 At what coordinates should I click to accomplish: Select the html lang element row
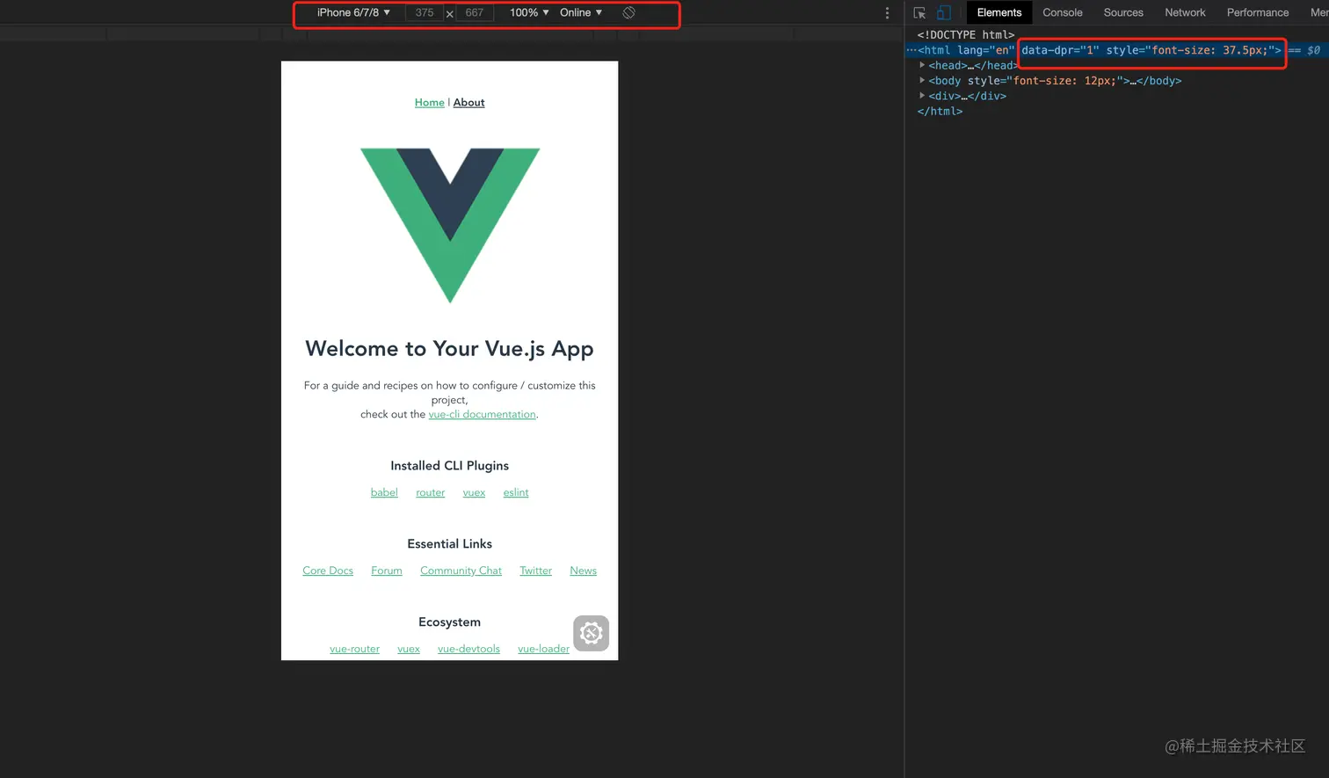point(1116,50)
